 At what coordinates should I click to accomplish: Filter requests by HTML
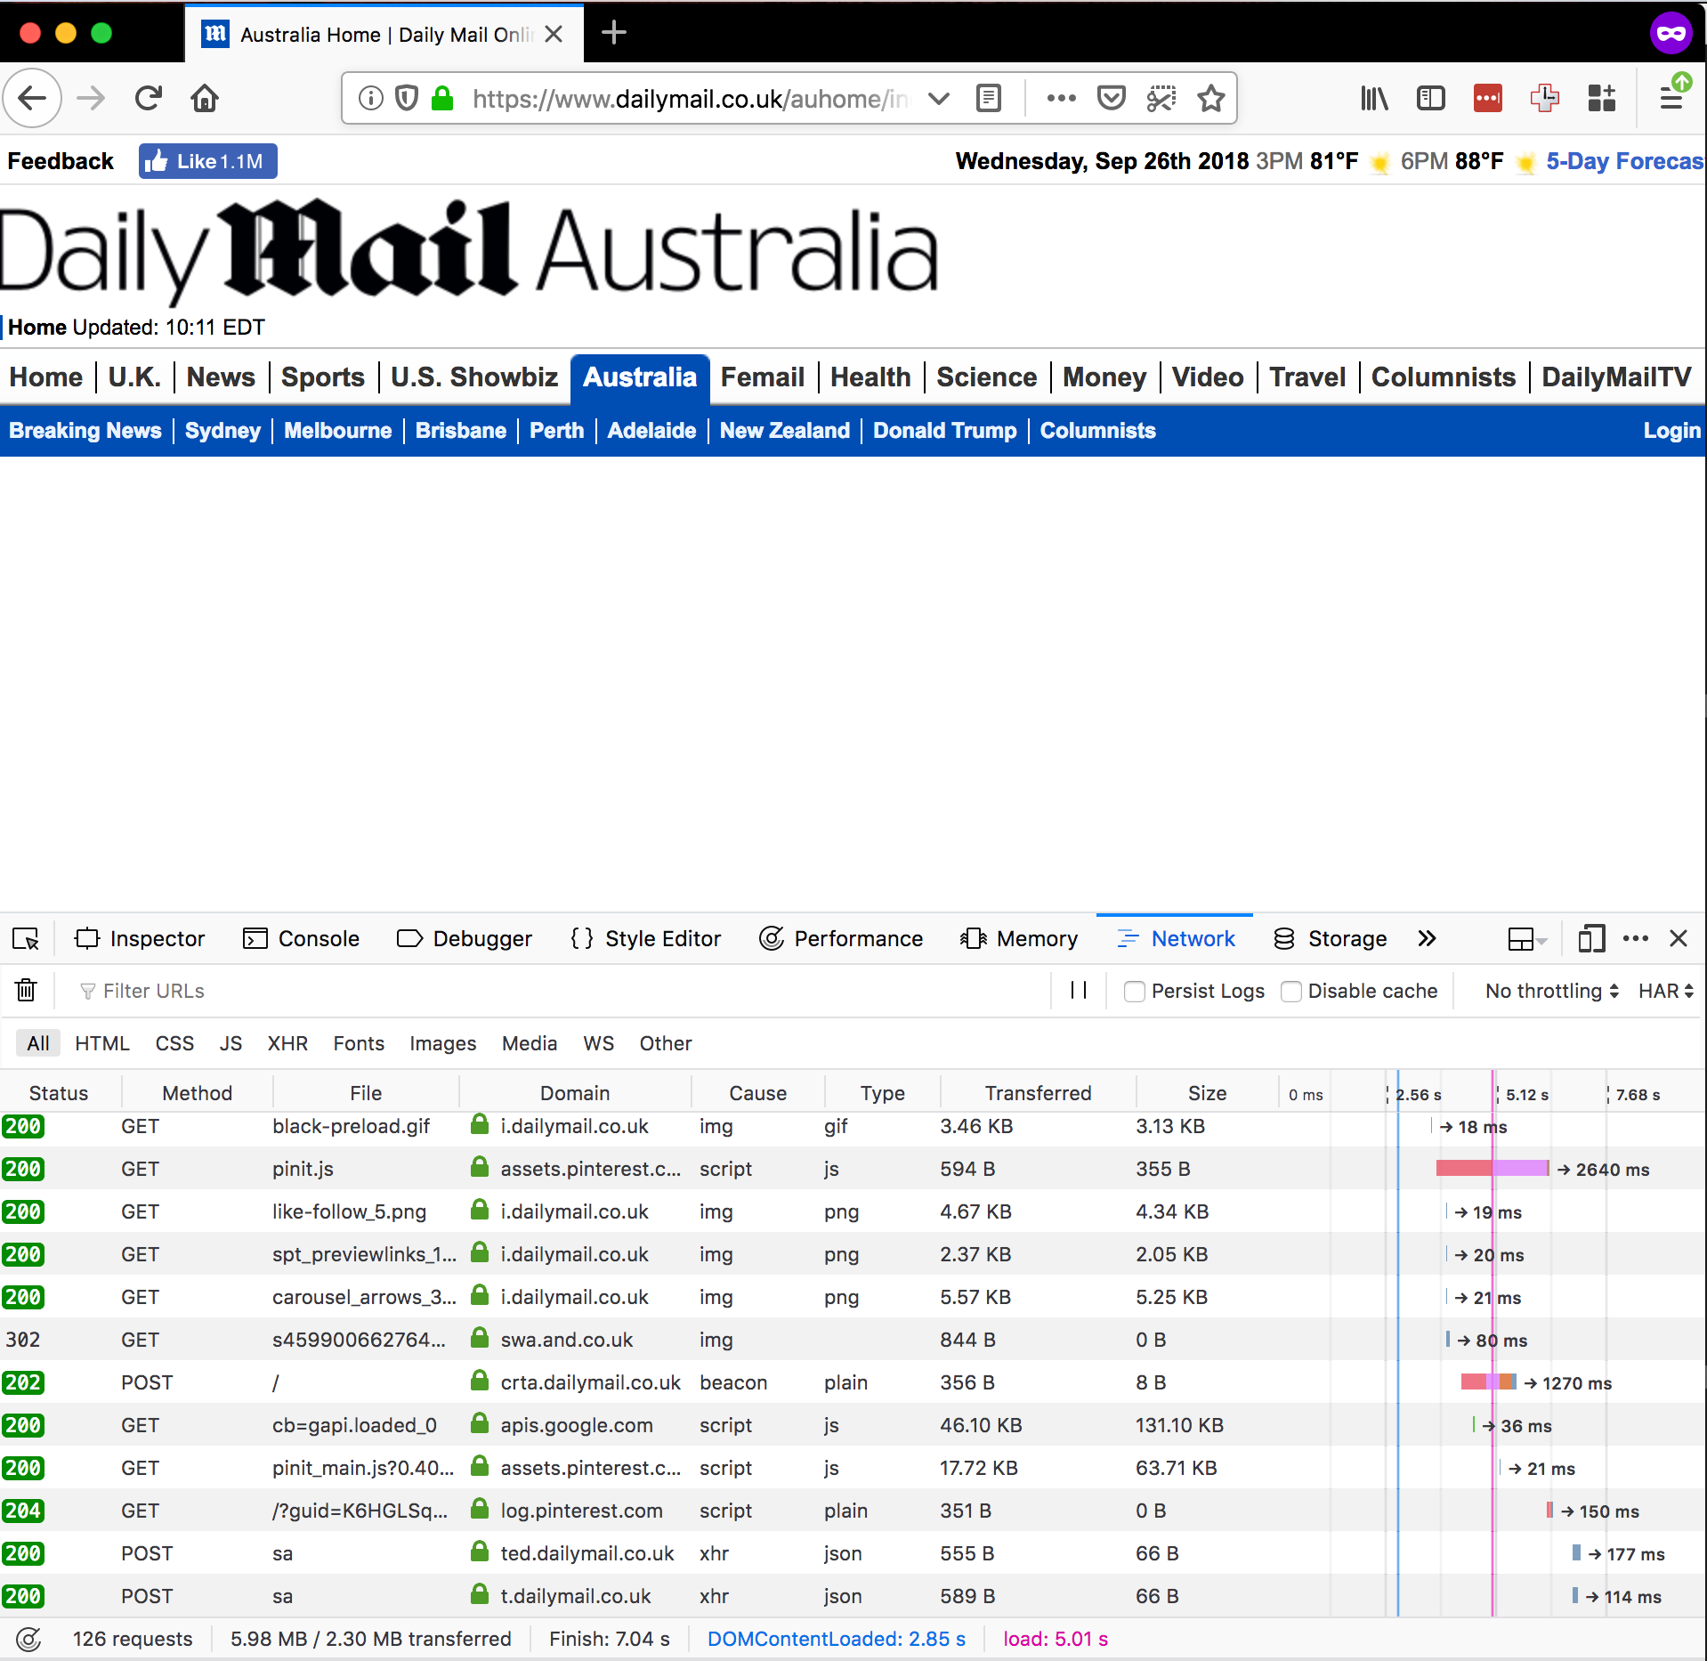point(102,1043)
